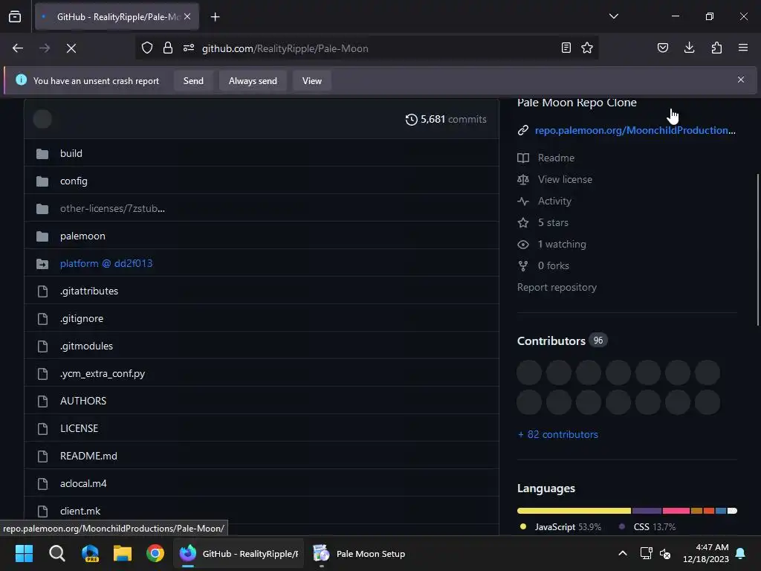Open the AUTHORS file
The height and width of the screenshot is (571, 761).
click(x=83, y=401)
